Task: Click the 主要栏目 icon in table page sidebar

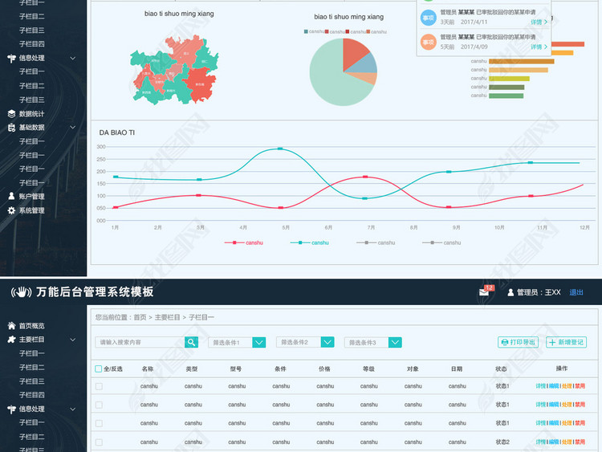Action: (11, 340)
